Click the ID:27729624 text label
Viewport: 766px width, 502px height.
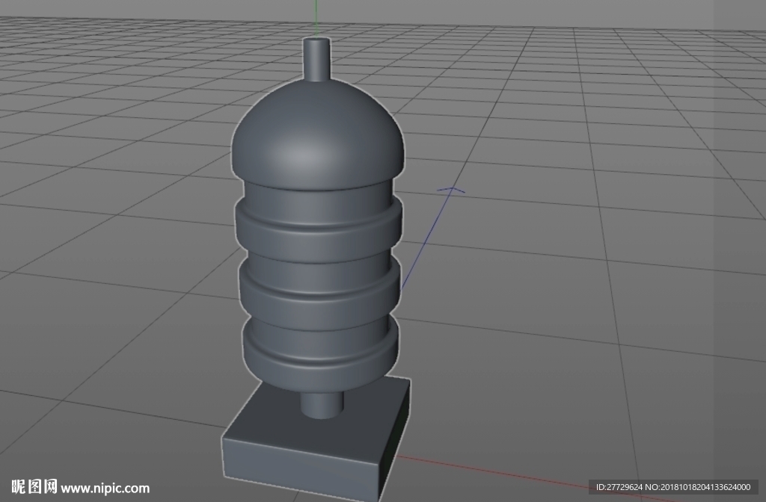coord(619,487)
